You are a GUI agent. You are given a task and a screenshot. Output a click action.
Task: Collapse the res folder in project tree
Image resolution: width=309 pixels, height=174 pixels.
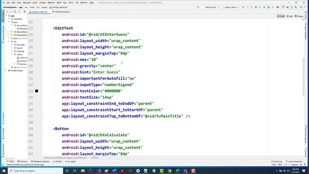(9, 42)
